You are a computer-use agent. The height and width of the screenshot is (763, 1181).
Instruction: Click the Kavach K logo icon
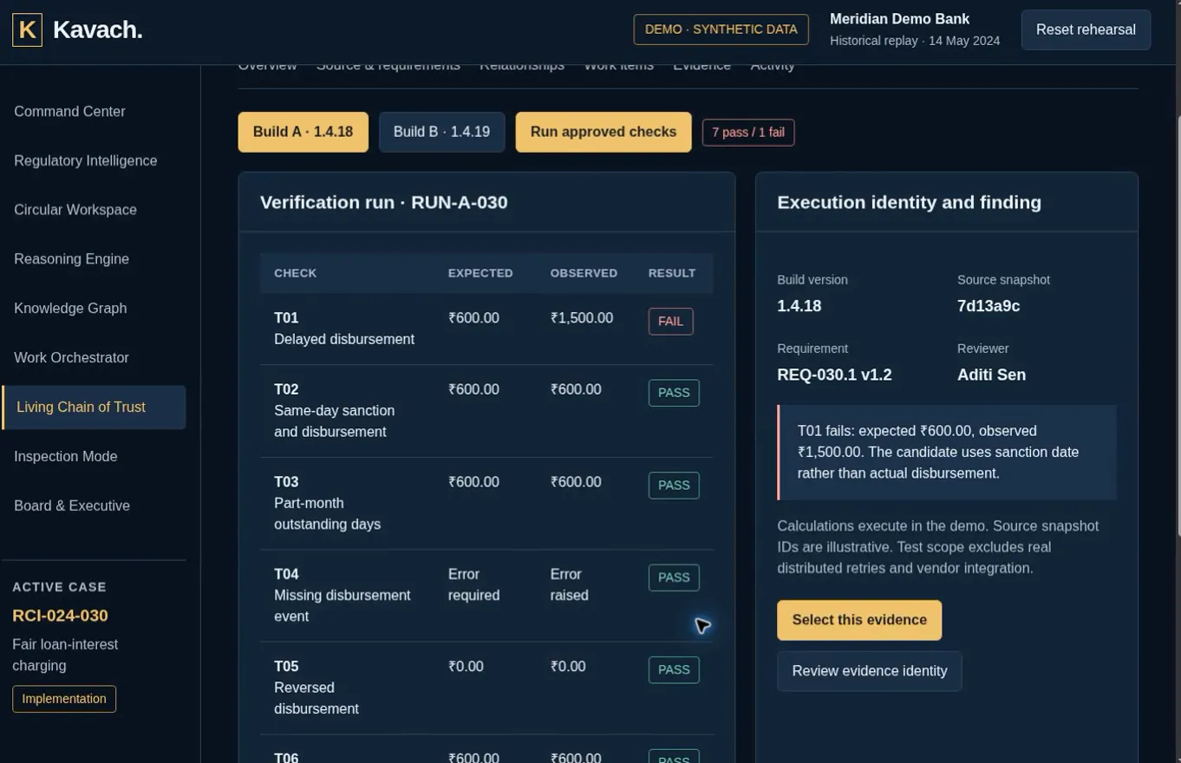(27, 29)
